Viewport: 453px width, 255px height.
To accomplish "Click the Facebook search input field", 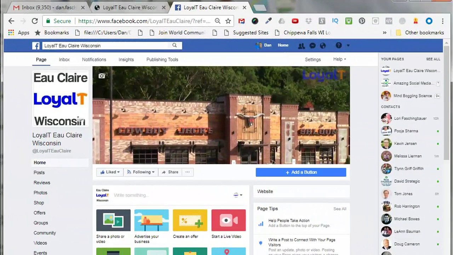I will [105, 45].
